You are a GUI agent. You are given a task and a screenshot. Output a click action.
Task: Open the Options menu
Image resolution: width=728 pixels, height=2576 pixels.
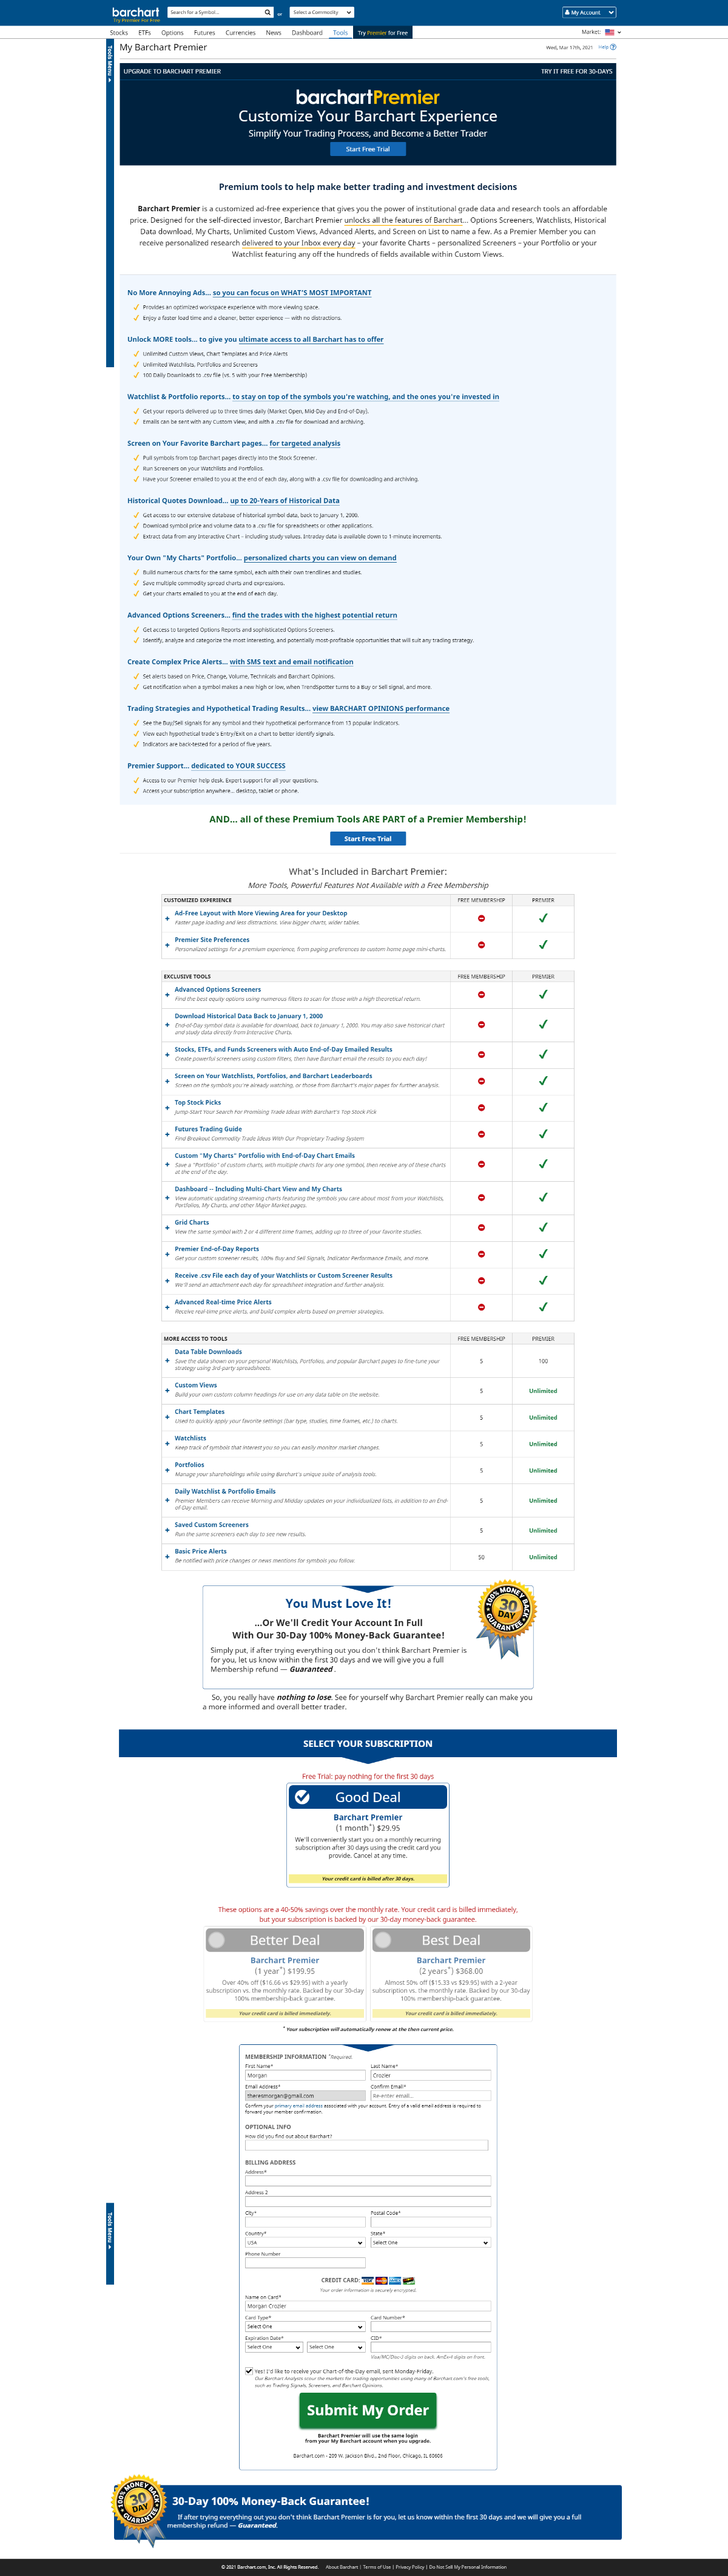(172, 32)
